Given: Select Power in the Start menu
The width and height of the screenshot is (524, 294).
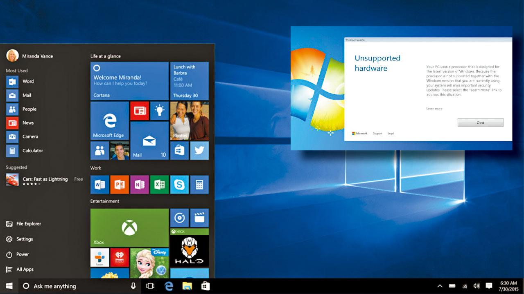Looking at the screenshot, I should [23, 254].
